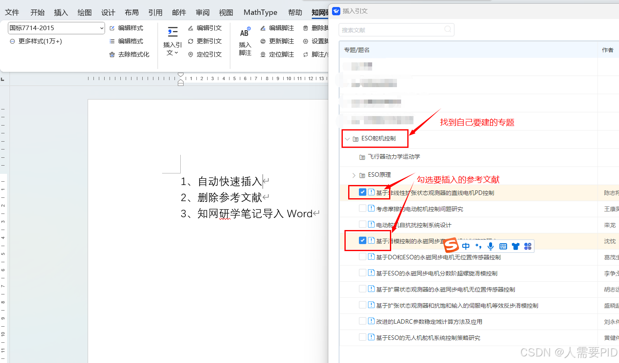Collapse the ESO舵机控制 topic

pyautogui.click(x=347, y=139)
